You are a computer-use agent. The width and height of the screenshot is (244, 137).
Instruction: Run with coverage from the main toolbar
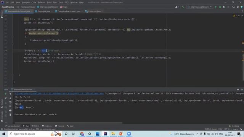[x=224, y=7]
